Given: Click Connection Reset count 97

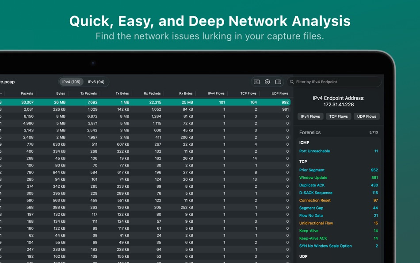Looking at the screenshot, I should click(x=376, y=201).
